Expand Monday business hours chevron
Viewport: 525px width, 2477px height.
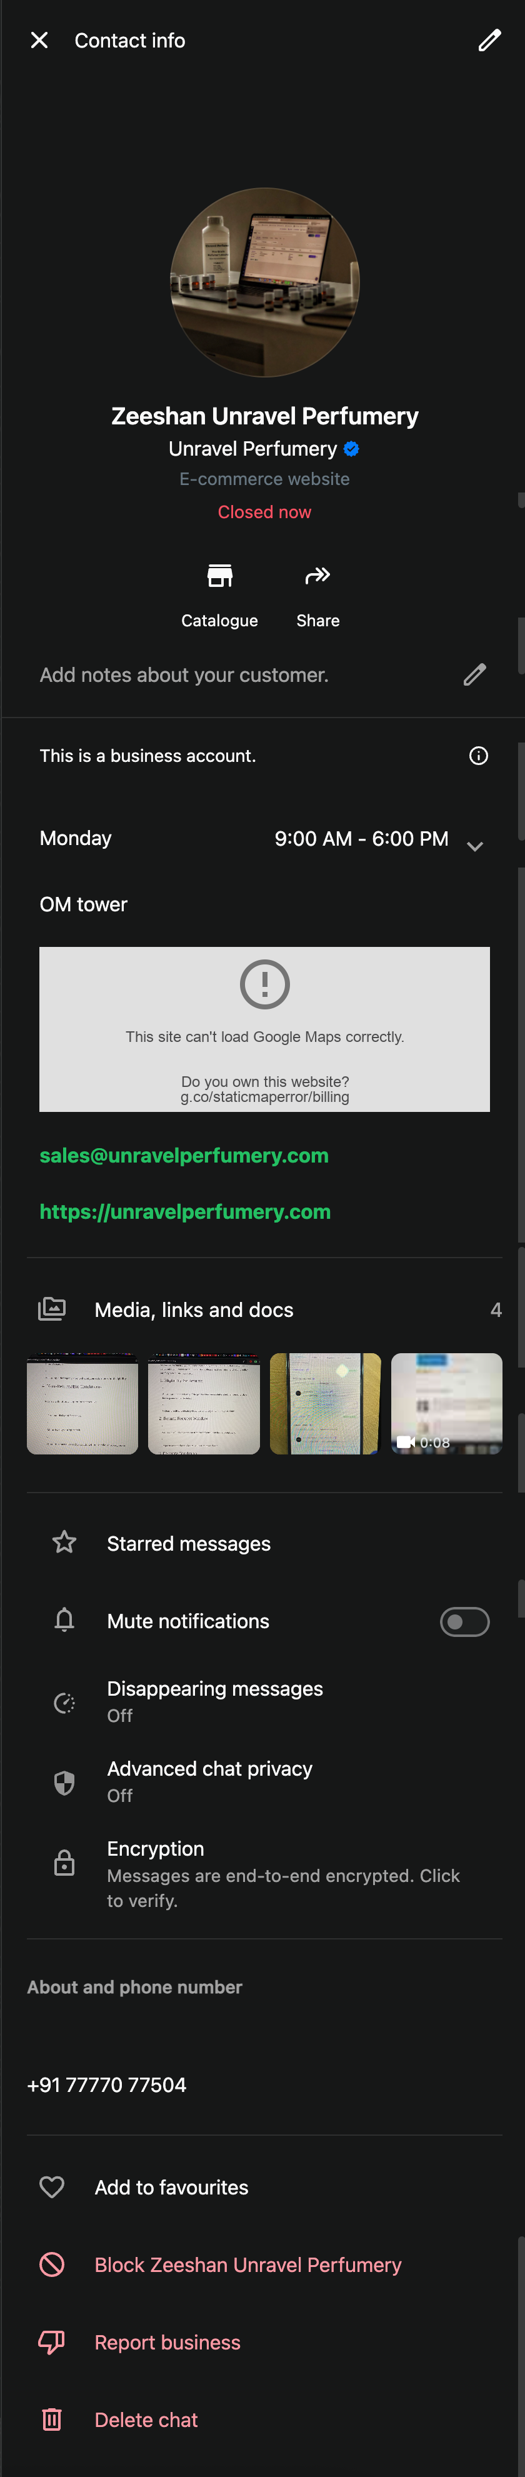[474, 846]
